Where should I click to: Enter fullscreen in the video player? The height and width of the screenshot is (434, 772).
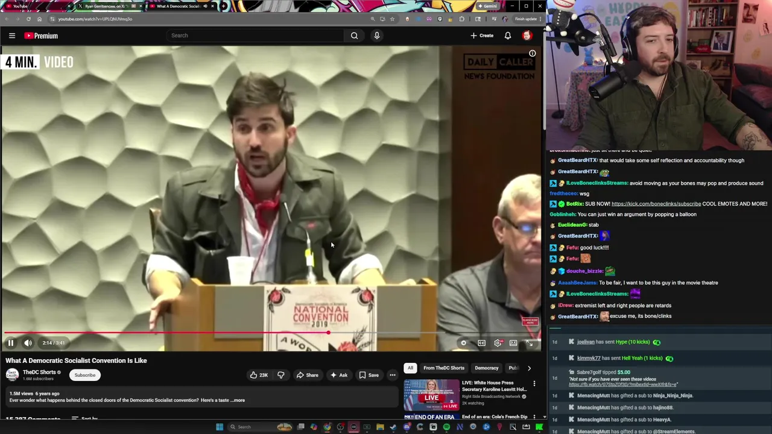530,343
